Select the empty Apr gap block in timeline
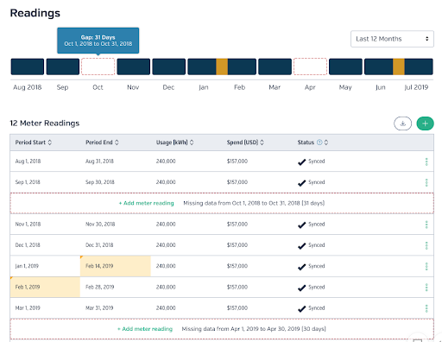Image resolution: width=442 pixels, height=342 pixels. pyautogui.click(x=310, y=66)
